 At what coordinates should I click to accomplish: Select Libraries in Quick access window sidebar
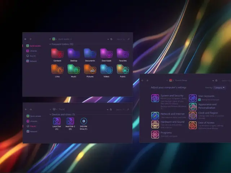(33, 51)
